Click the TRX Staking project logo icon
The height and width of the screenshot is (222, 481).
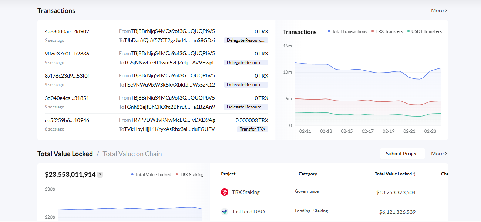tap(225, 192)
